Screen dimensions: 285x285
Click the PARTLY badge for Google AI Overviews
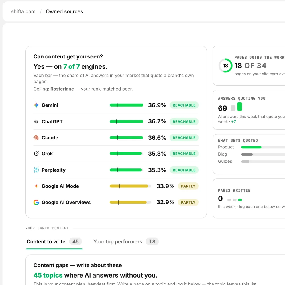188,202
